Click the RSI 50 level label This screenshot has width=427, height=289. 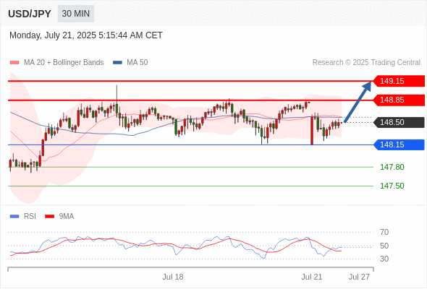click(x=384, y=246)
